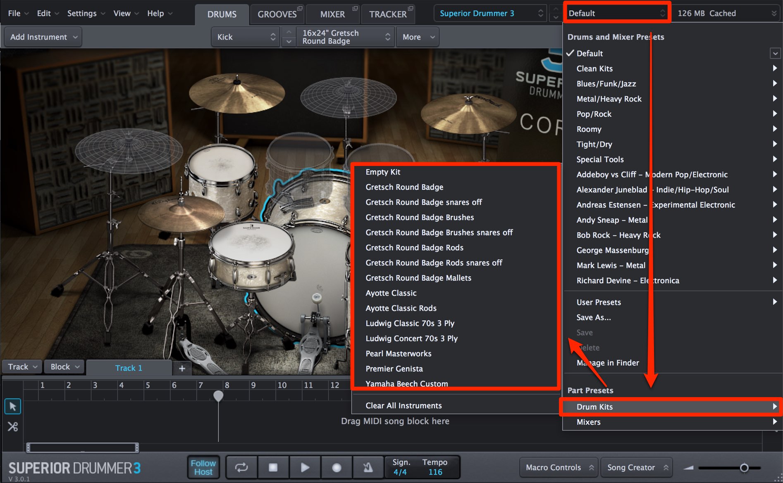Open the Help menu
The width and height of the screenshot is (783, 483).
pos(160,13)
